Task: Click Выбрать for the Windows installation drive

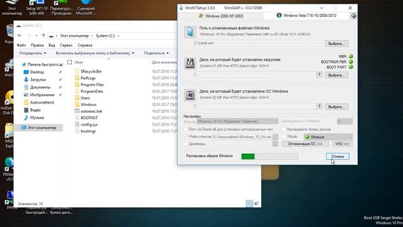Action: 336,107
